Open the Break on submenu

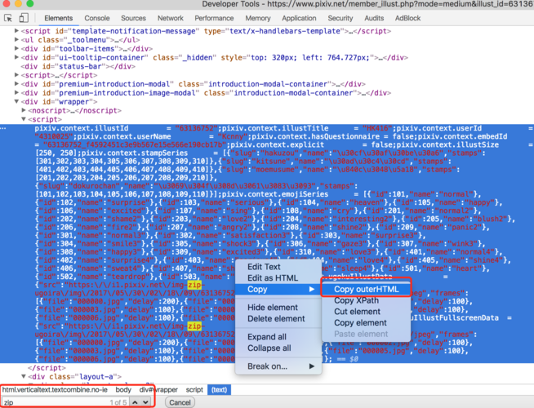click(x=267, y=366)
